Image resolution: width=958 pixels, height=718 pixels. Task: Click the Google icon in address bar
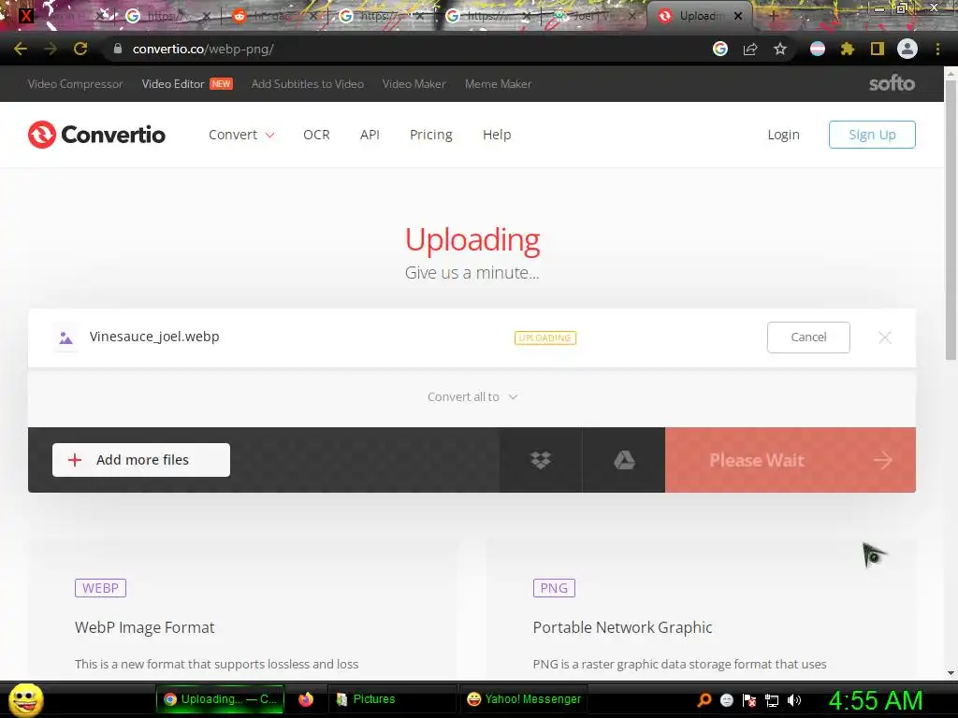(720, 49)
